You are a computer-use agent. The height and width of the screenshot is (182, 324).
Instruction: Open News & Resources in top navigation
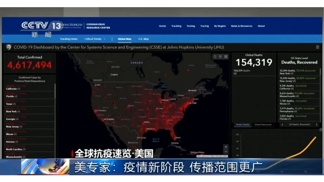[x=241, y=26]
